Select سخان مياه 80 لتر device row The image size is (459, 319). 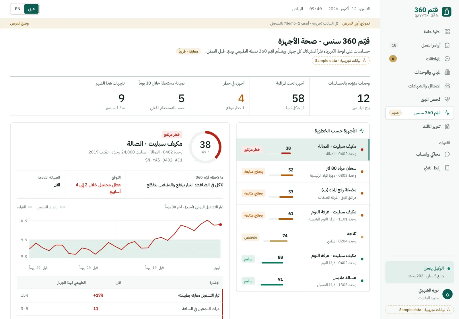(303, 172)
